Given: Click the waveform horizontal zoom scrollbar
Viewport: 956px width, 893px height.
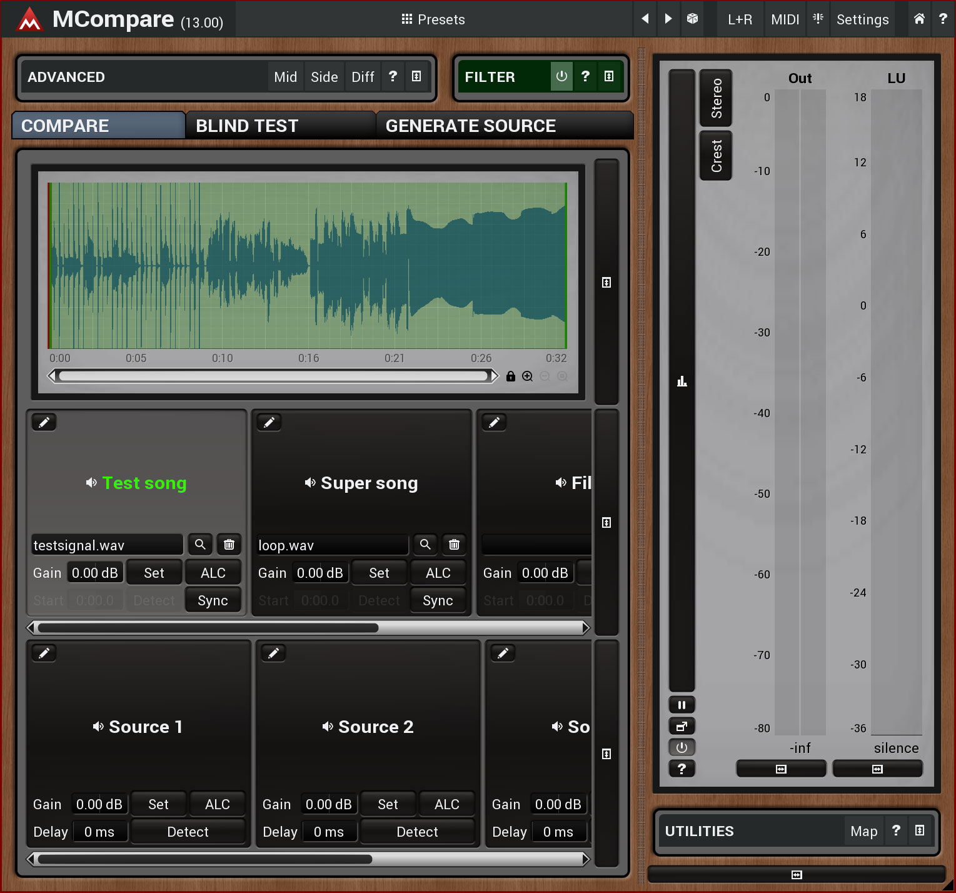Looking at the screenshot, I should pyautogui.click(x=273, y=376).
